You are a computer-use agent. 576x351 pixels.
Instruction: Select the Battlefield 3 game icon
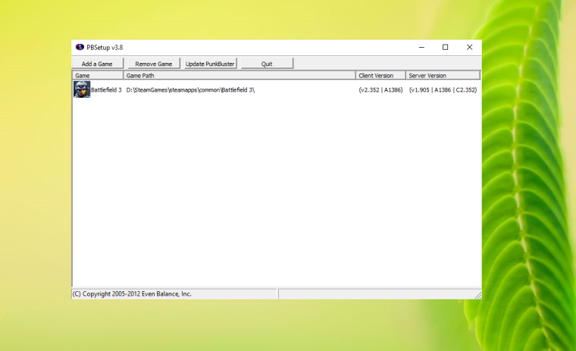pyautogui.click(x=82, y=89)
